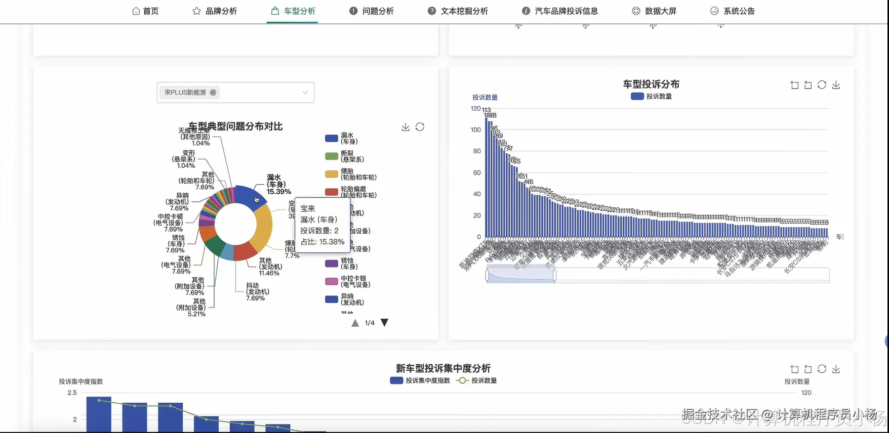The width and height of the screenshot is (889, 433).
Task: Click inside the car model select input box
Action: click(235, 93)
